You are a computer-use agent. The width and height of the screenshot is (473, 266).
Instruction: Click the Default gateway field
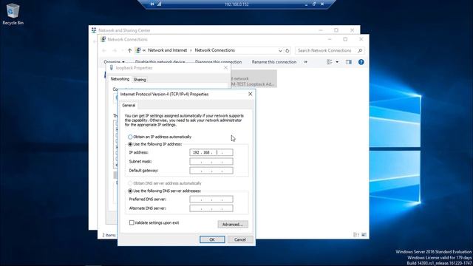(x=211, y=171)
